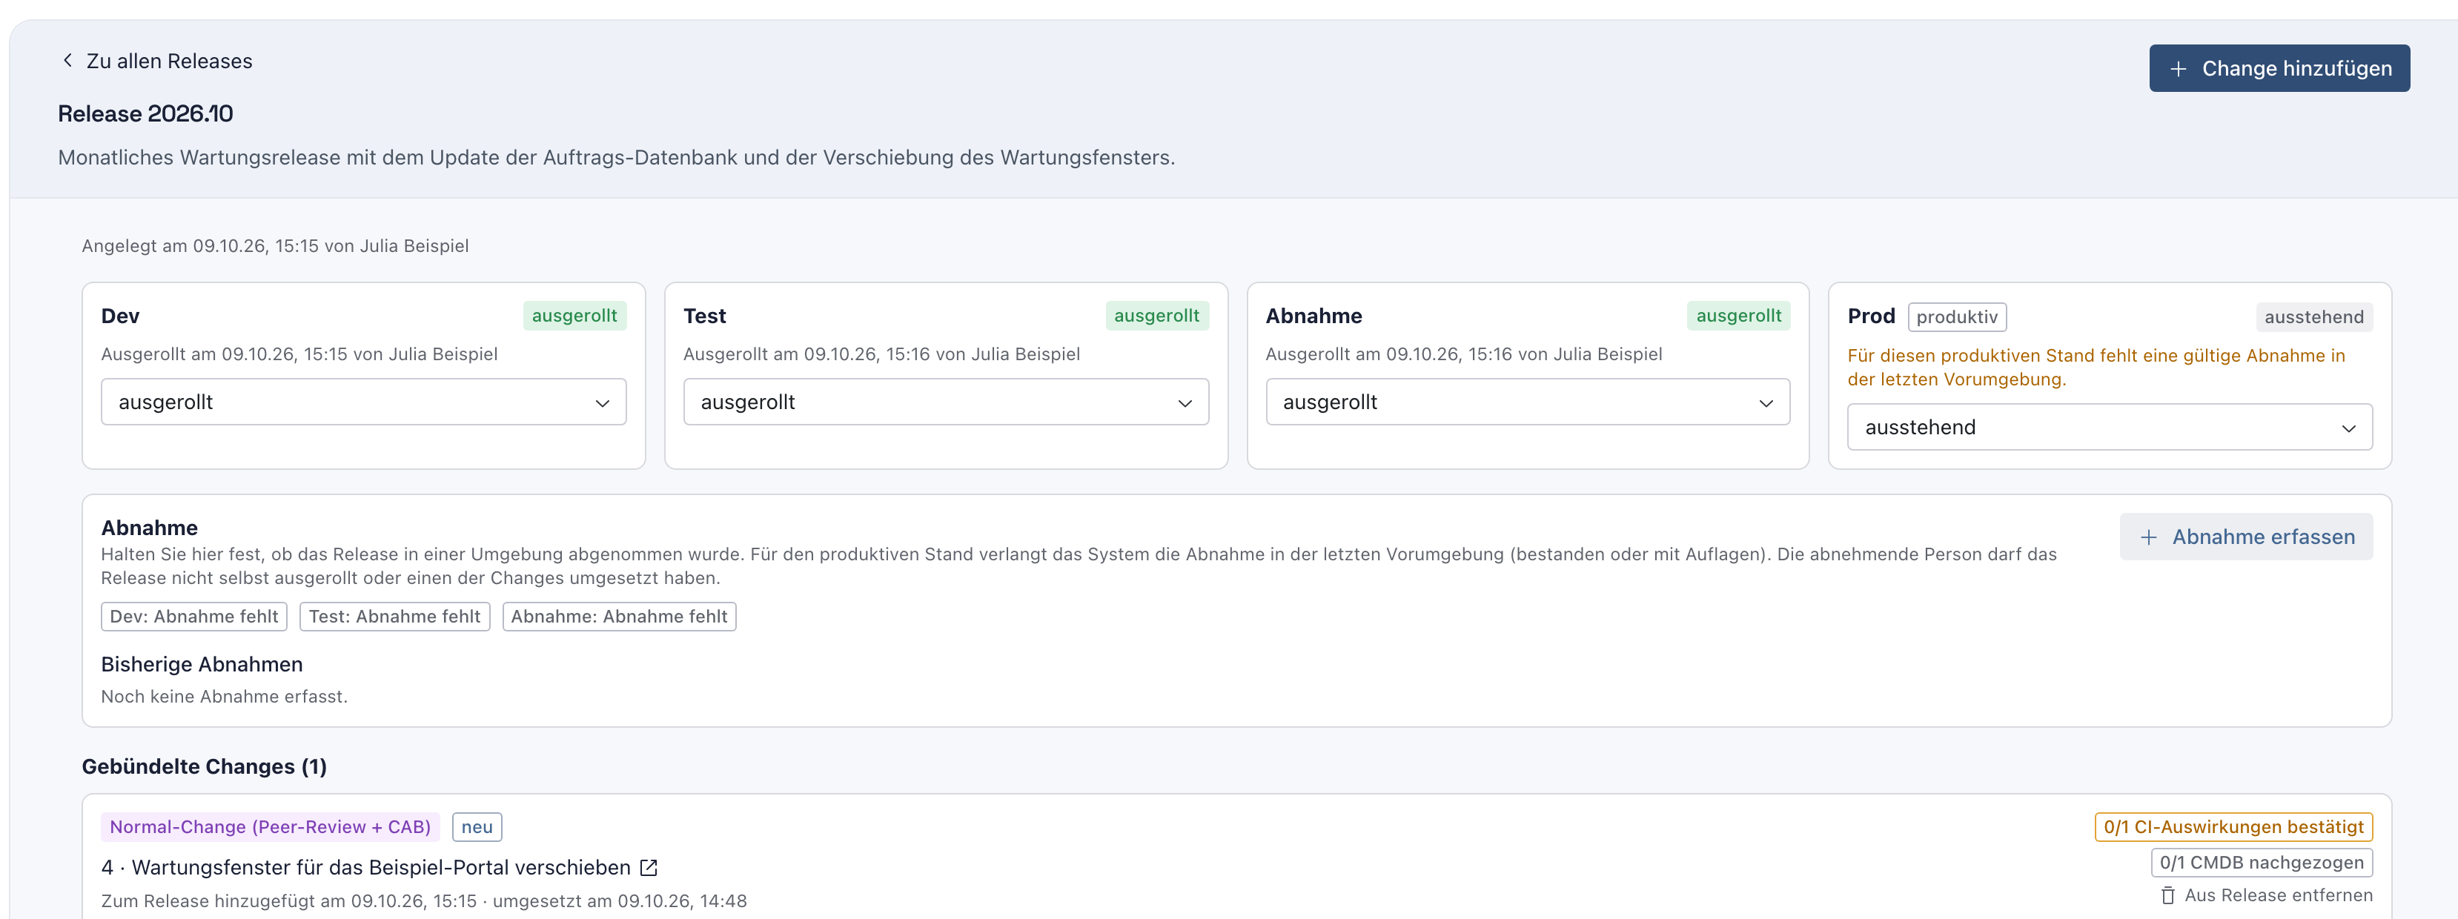Open the Dev status dropdown

coord(363,402)
